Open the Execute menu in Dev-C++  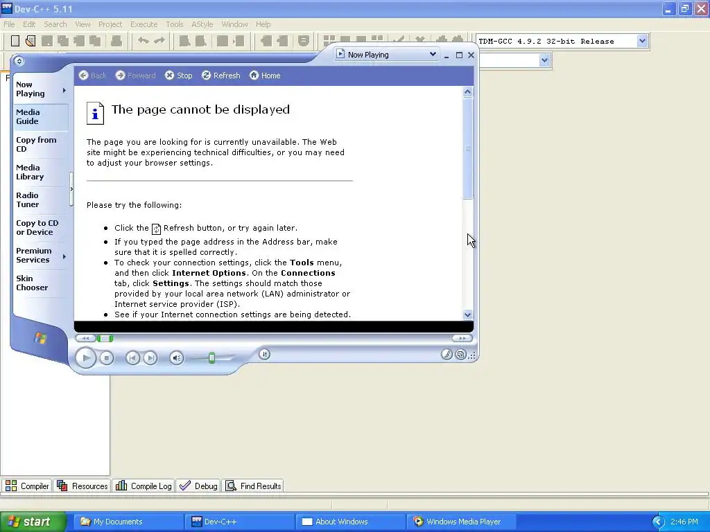click(144, 24)
